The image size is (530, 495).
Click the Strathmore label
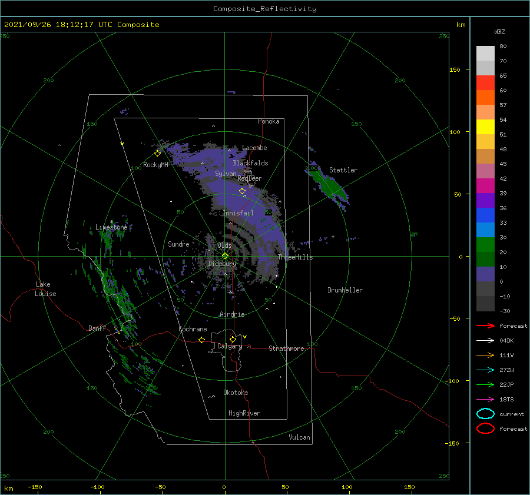click(x=286, y=348)
